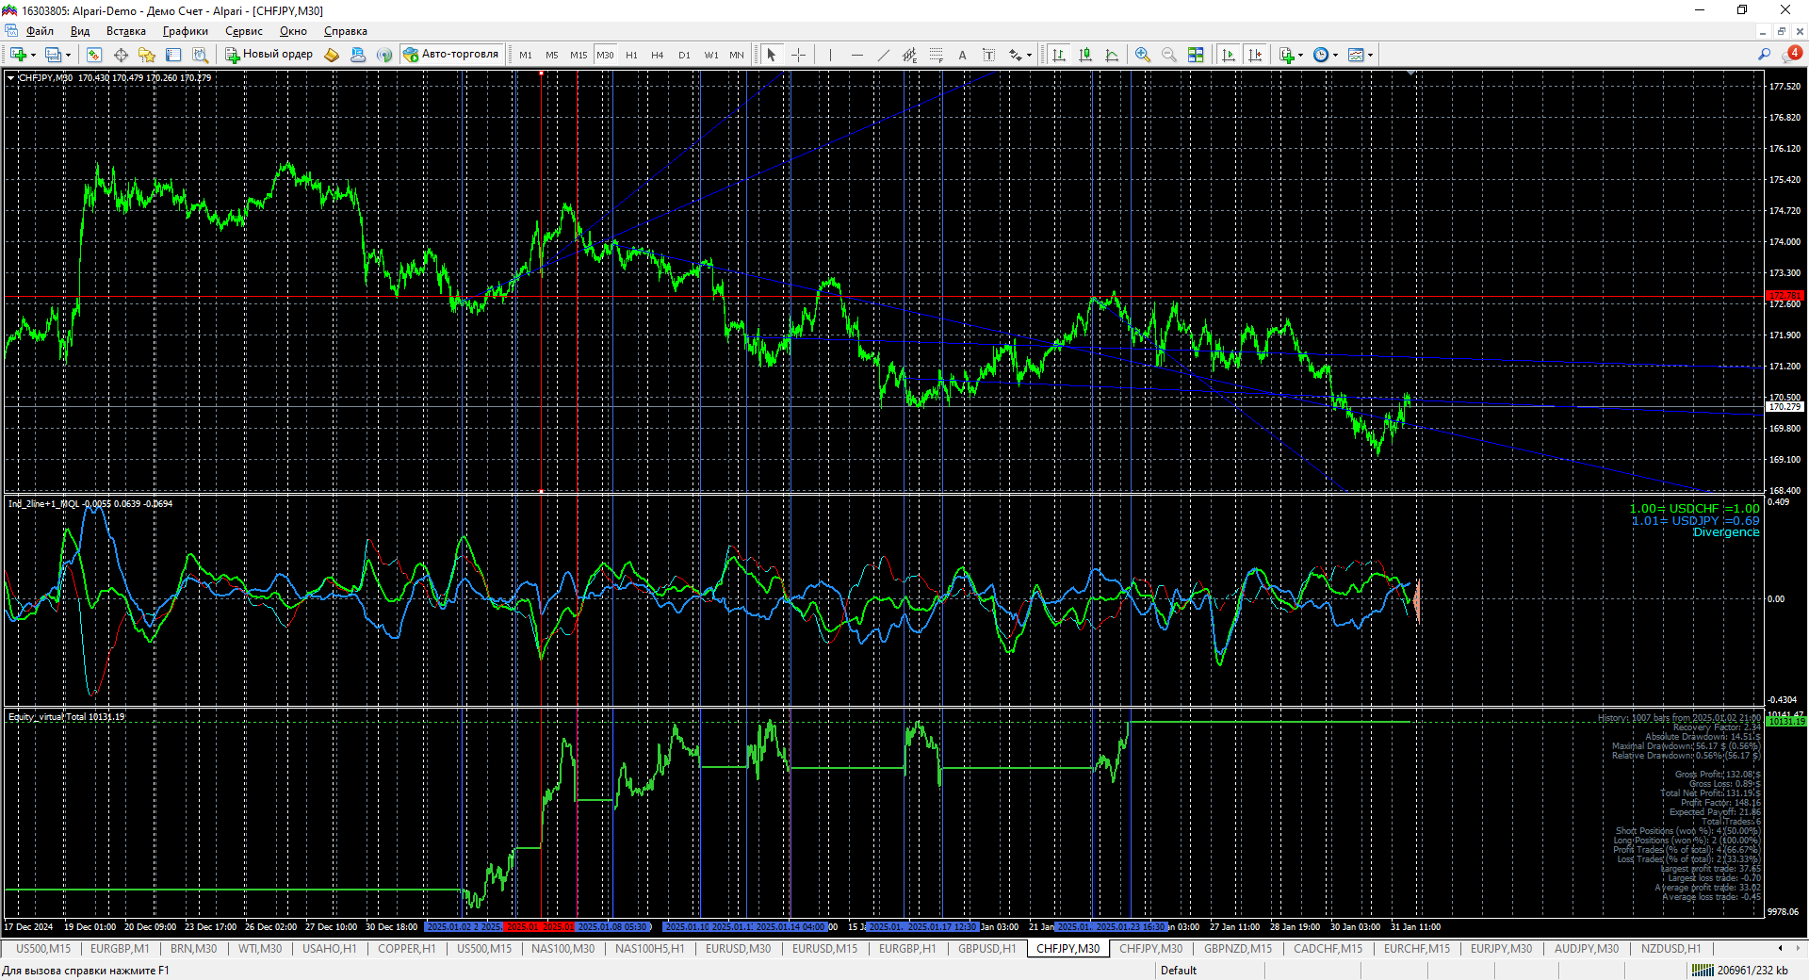Zoom in on the chart
The width and height of the screenshot is (1809, 980).
1143,55
